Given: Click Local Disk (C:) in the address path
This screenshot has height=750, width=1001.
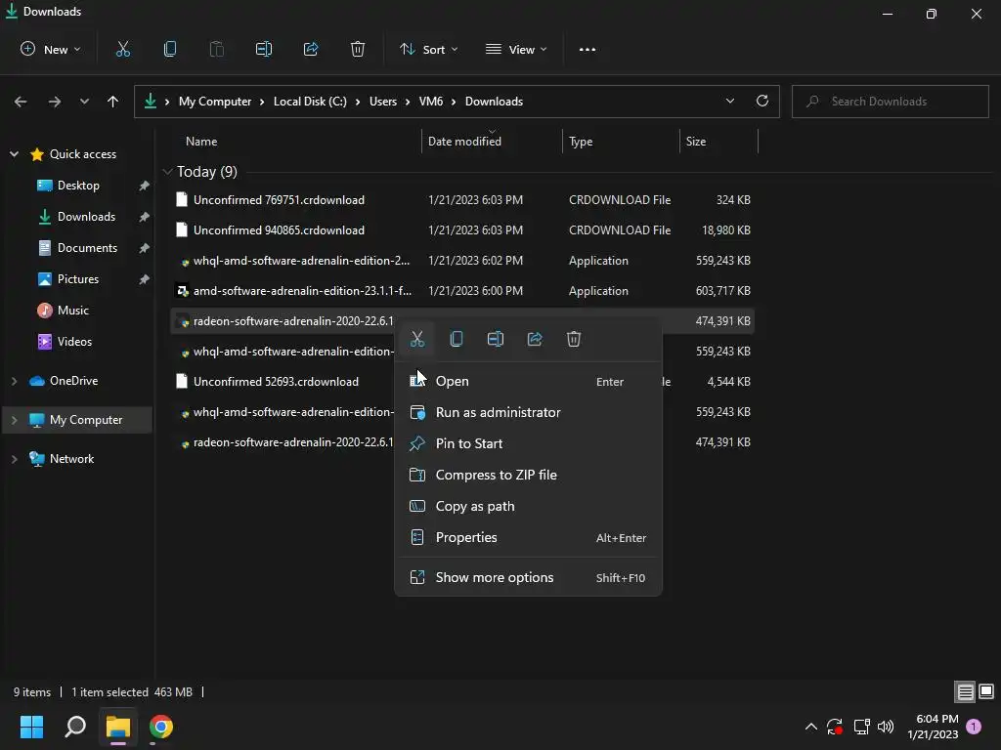Looking at the screenshot, I should pyautogui.click(x=310, y=102).
